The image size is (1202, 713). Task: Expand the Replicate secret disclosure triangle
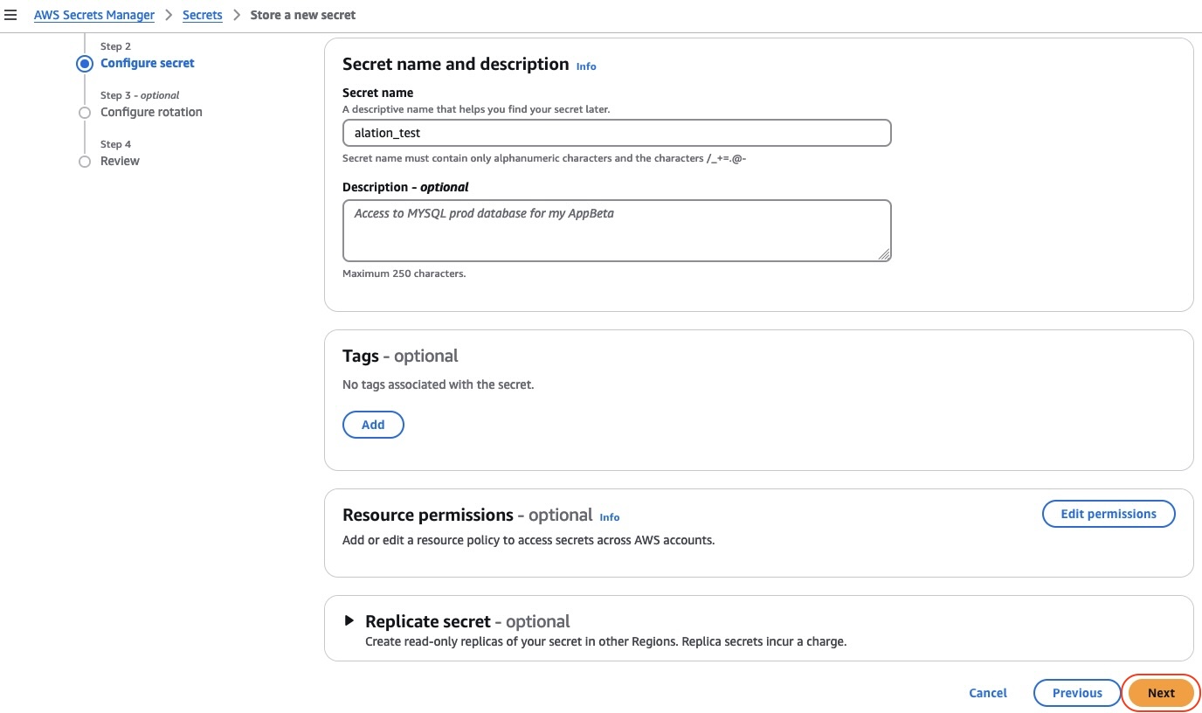(x=349, y=620)
